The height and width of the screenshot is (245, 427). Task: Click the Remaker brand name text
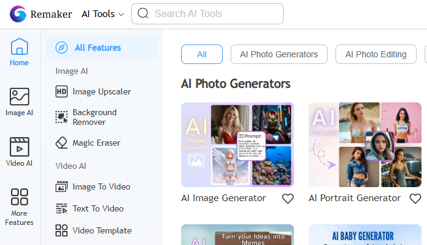click(51, 14)
